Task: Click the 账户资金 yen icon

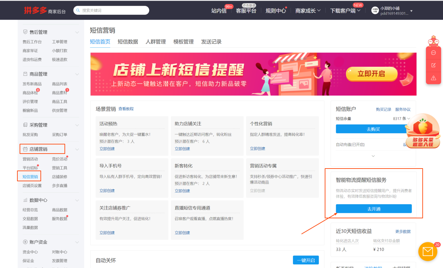Action: [25, 242]
